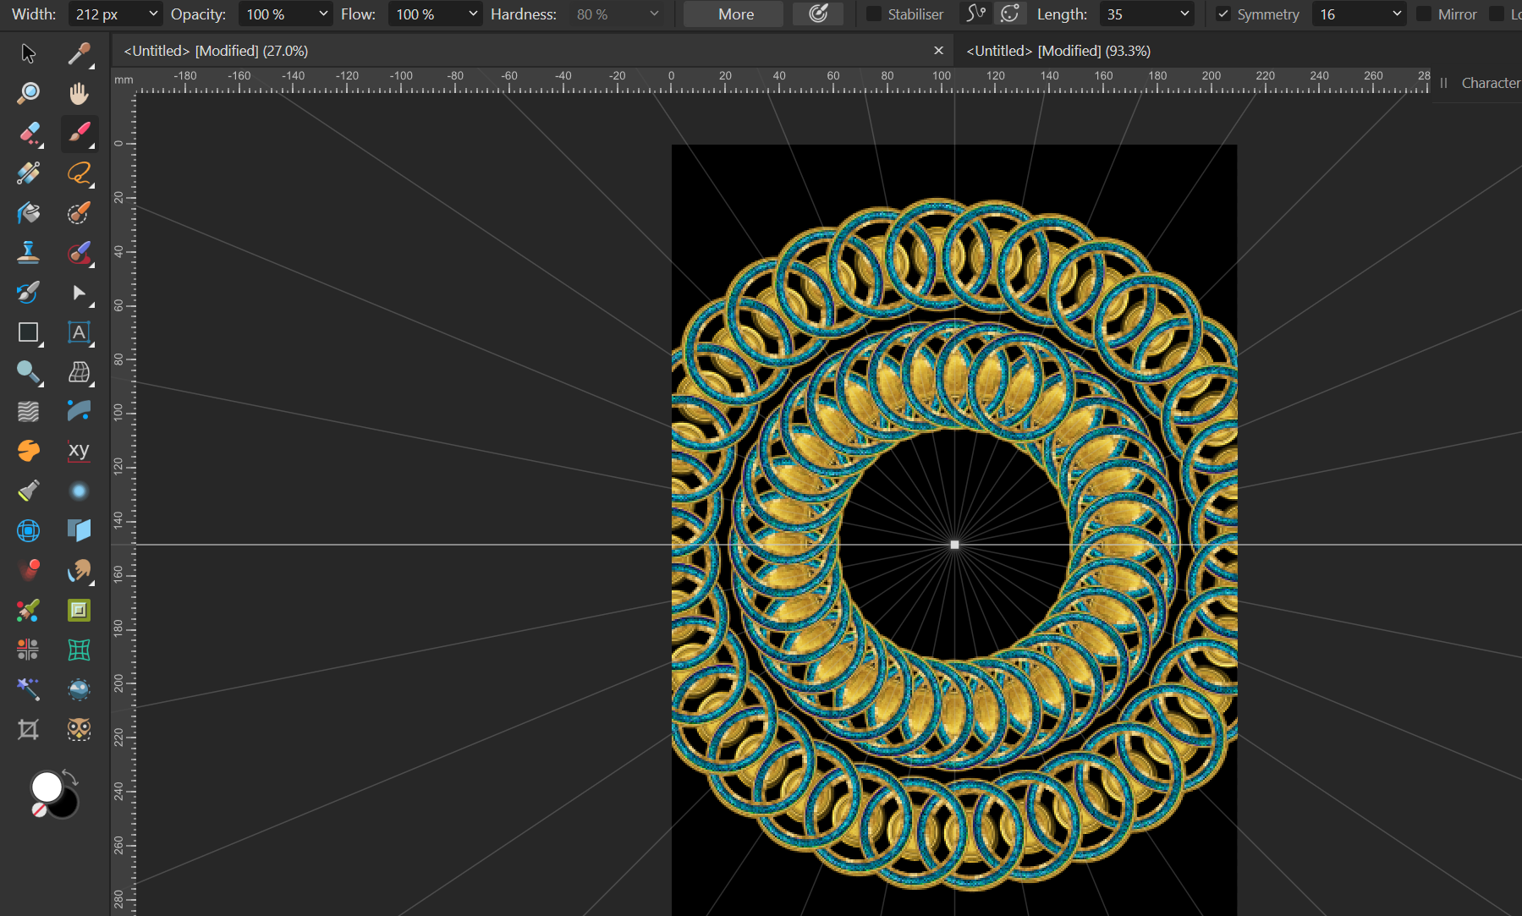Open the Symmetry count dropdown

tap(1397, 14)
